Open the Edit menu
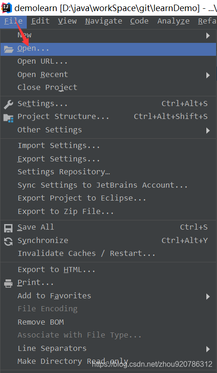This screenshot has width=217, height=373. click(x=40, y=21)
